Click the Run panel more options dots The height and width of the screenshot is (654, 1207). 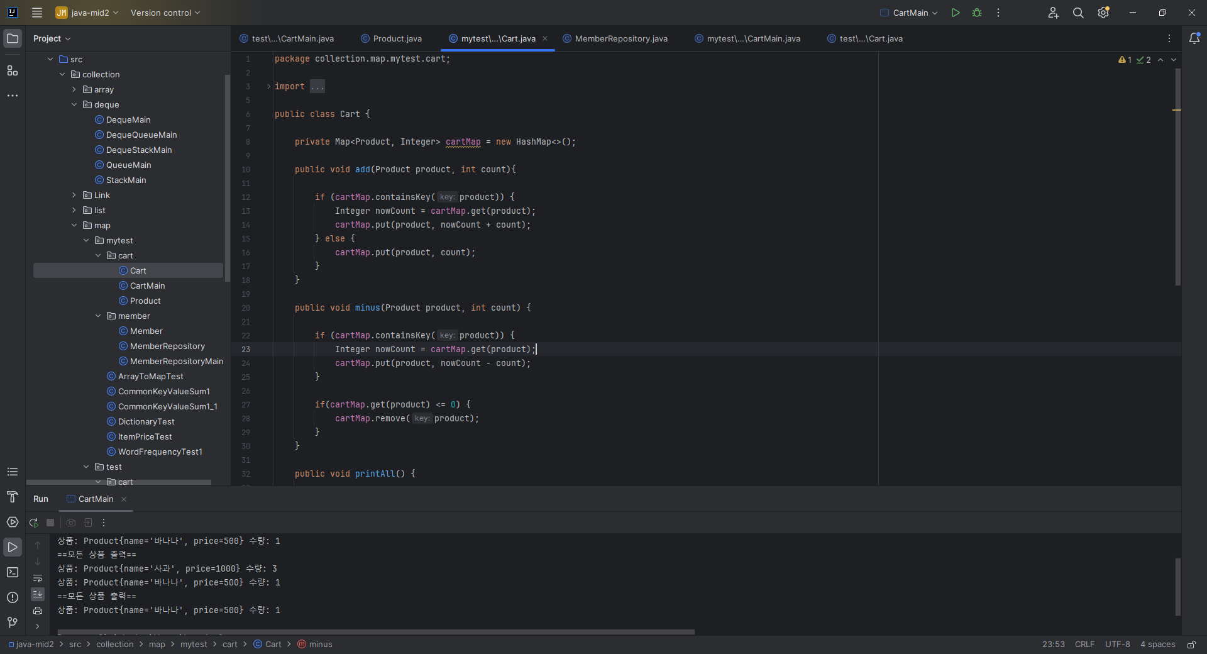pos(104,523)
